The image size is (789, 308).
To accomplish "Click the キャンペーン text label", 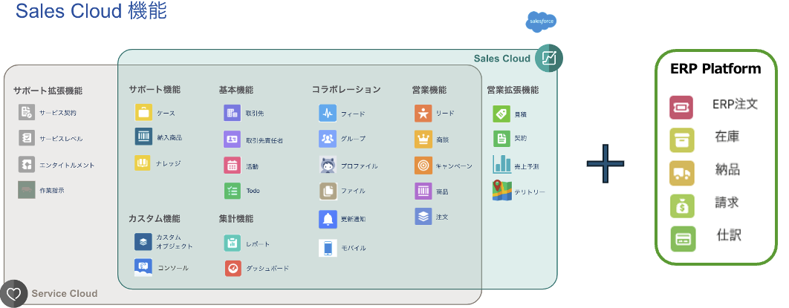I will point(454,166).
